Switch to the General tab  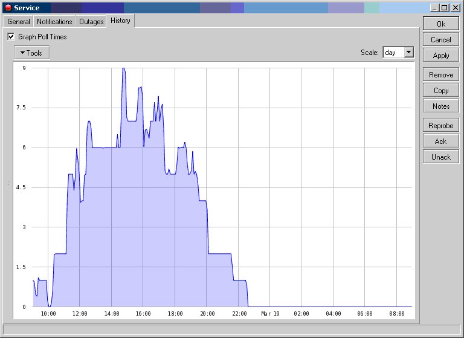(x=19, y=22)
